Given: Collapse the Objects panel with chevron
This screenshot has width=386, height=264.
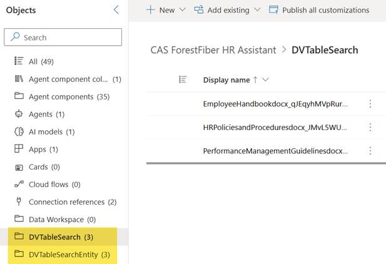Looking at the screenshot, I should tap(116, 10).
